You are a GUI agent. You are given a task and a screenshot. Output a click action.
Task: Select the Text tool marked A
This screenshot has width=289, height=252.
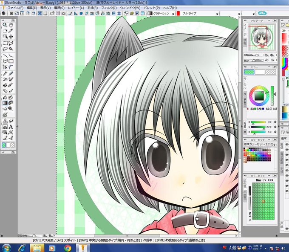click(x=11, y=127)
